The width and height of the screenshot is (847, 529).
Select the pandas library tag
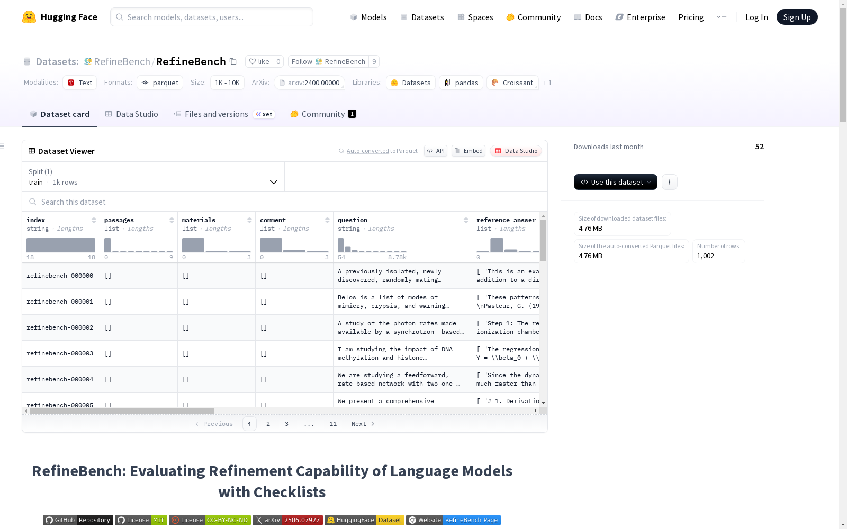coord(461,83)
